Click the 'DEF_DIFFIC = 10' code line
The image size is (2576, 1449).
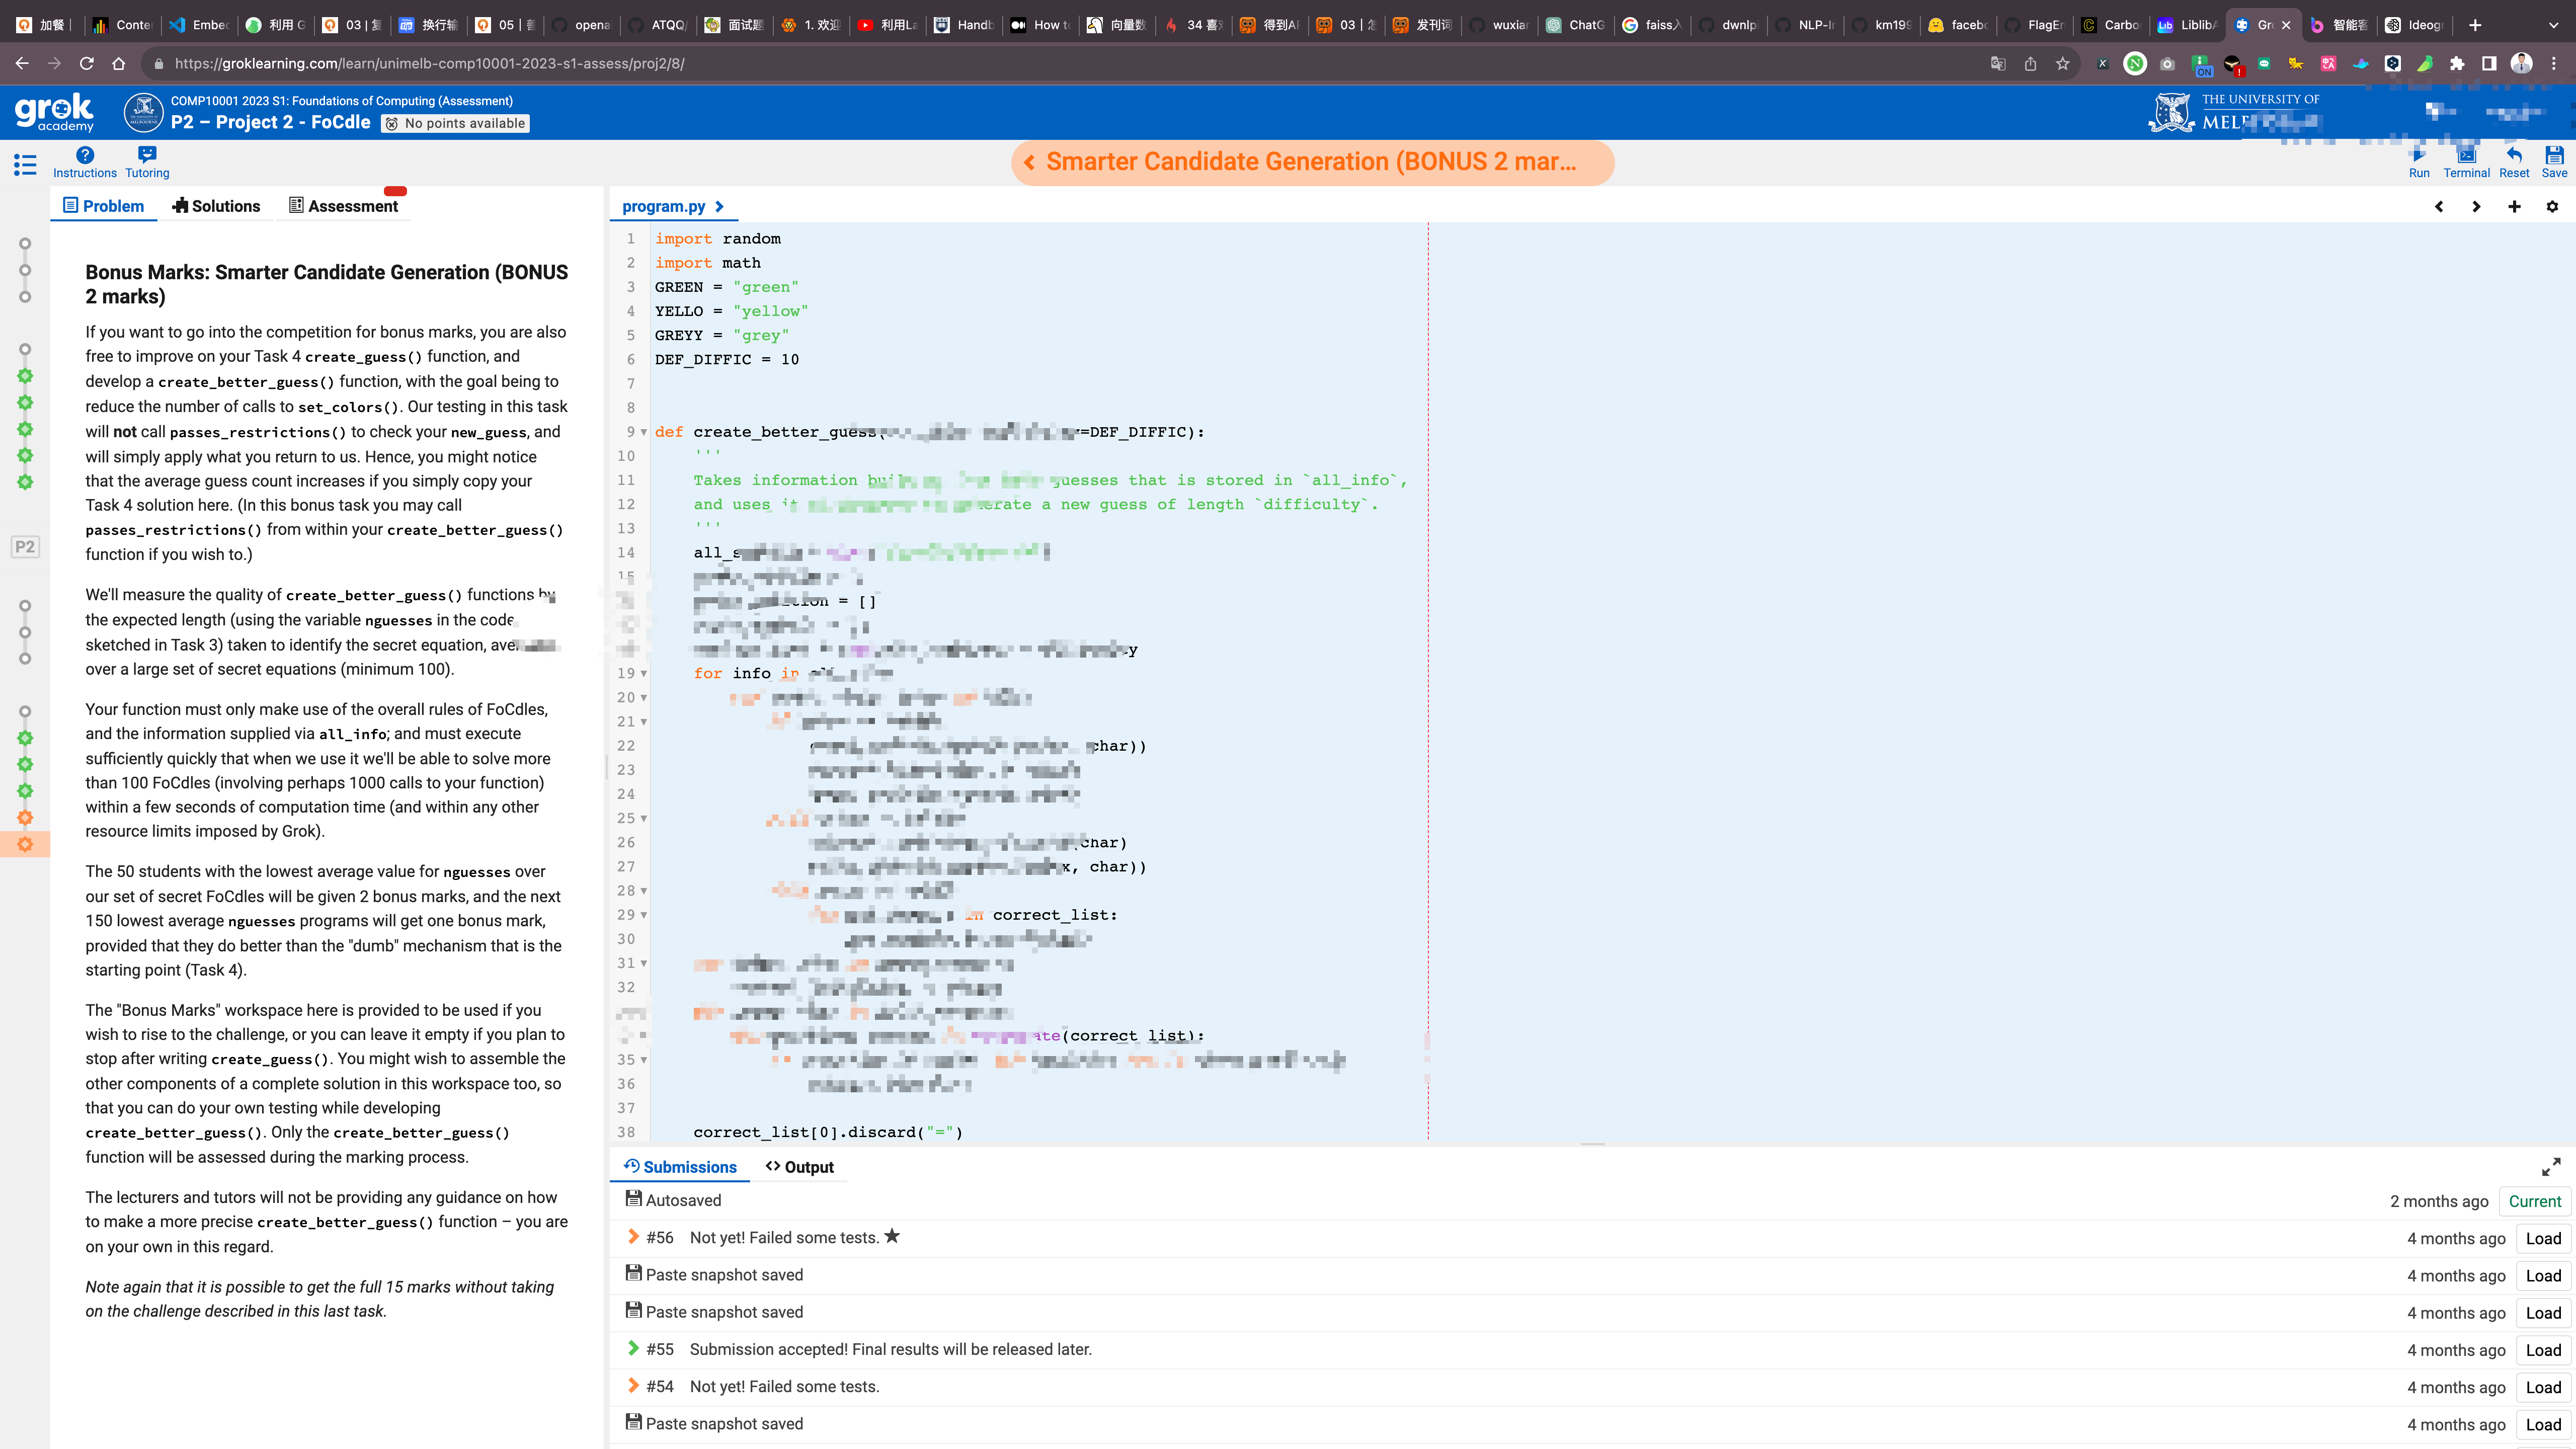[x=727, y=359]
